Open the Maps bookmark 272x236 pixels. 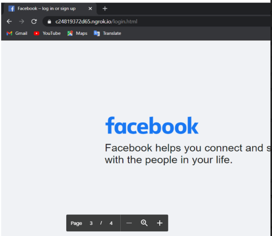click(x=77, y=33)
